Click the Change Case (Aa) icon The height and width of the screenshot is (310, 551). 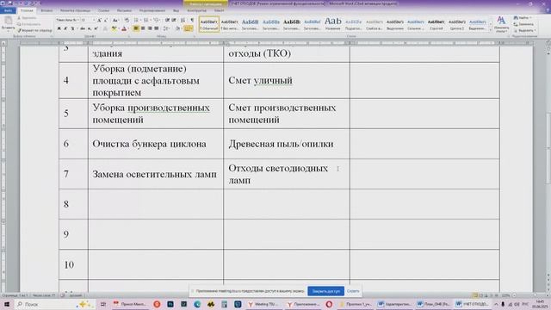pyautogui.click(x=115, y=21)
